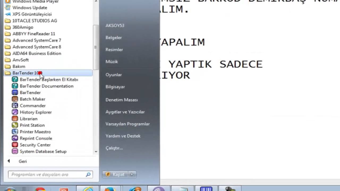Collapse the BarTender 10 folder
This screenshot has width=340, height=191.
coord(48,73)
